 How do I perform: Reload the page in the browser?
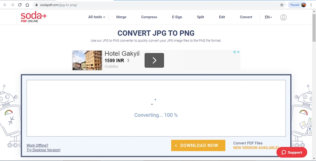coord(20,5)
